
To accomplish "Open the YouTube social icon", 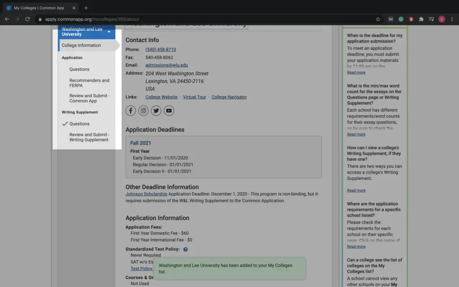I will coord(169,111).
